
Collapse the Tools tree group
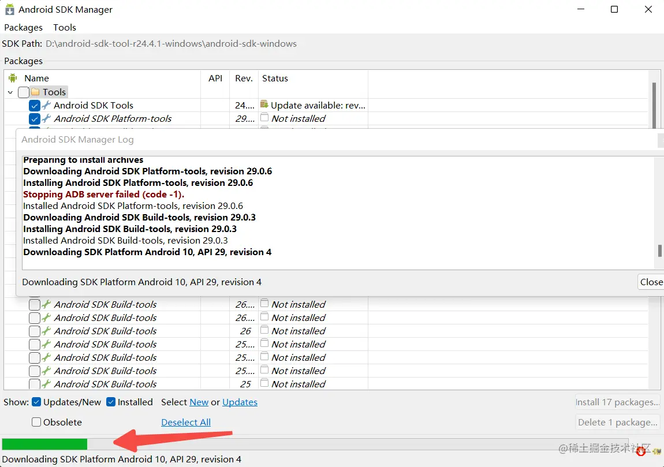pyautogui.click(x=10, y=92)
